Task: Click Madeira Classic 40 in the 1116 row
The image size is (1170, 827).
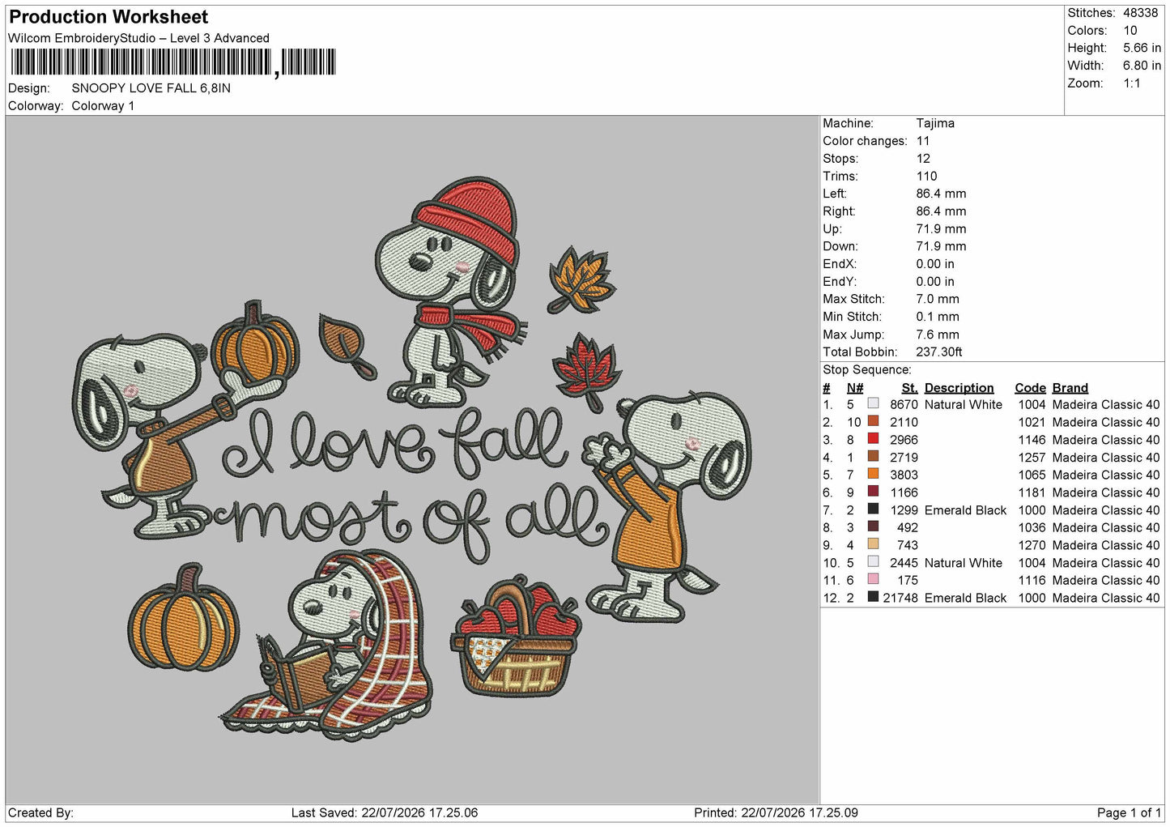Action: pos(1106,581)
